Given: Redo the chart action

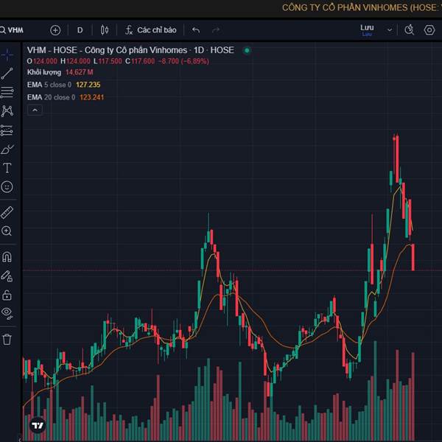Looking at the screenshot, I should click(216, 30).
